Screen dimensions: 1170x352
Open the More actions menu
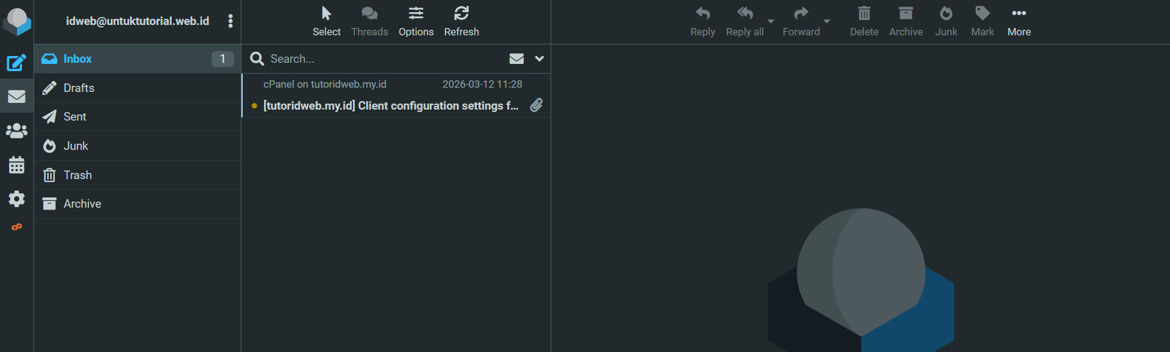click(x=1019, y=22)
